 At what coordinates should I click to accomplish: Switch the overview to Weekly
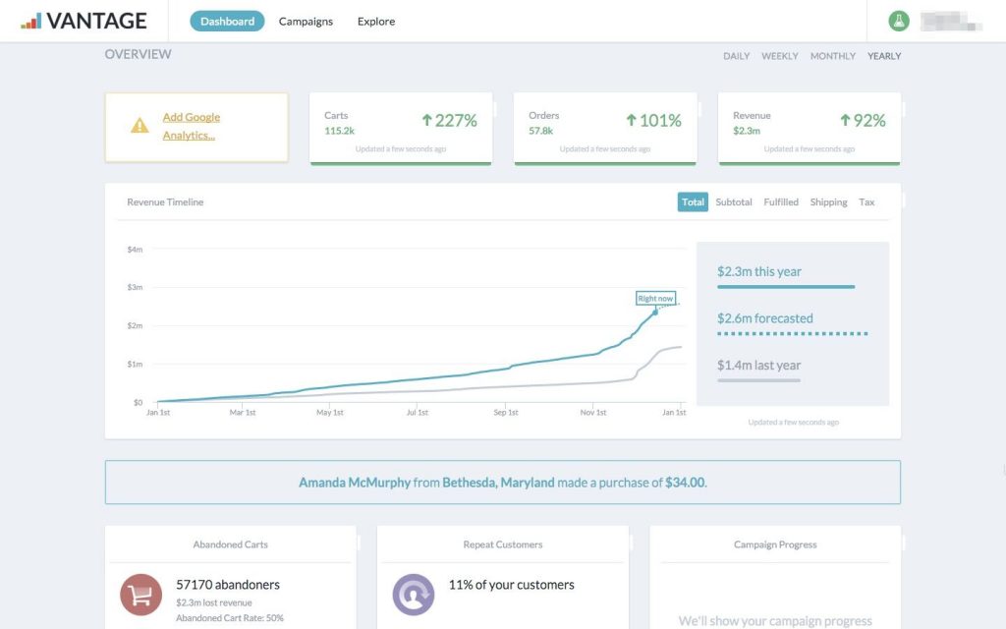[x=779, y=56]
